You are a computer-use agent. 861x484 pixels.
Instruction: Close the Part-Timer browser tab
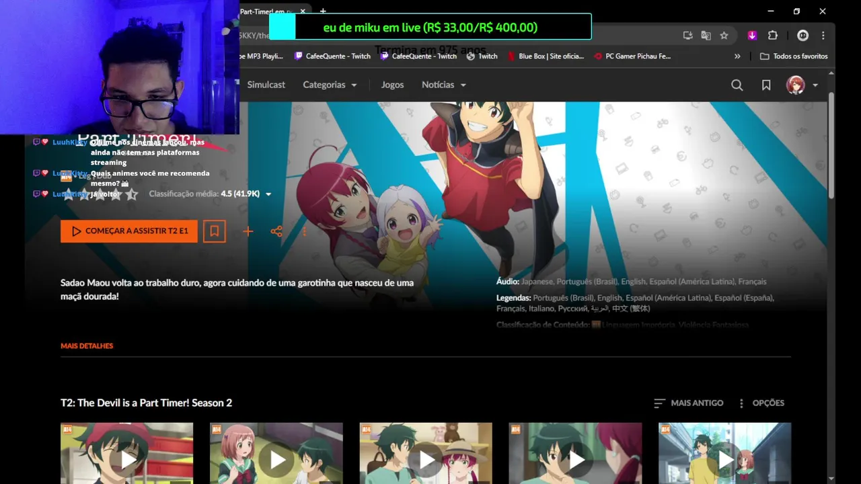[x=303, y=11]
